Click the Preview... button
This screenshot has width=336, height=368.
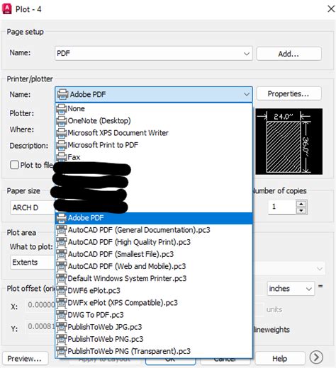(x=26, y=358)
